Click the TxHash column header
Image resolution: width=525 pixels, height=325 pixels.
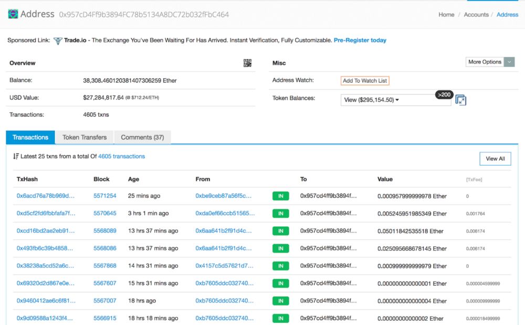tap(27, 179)
